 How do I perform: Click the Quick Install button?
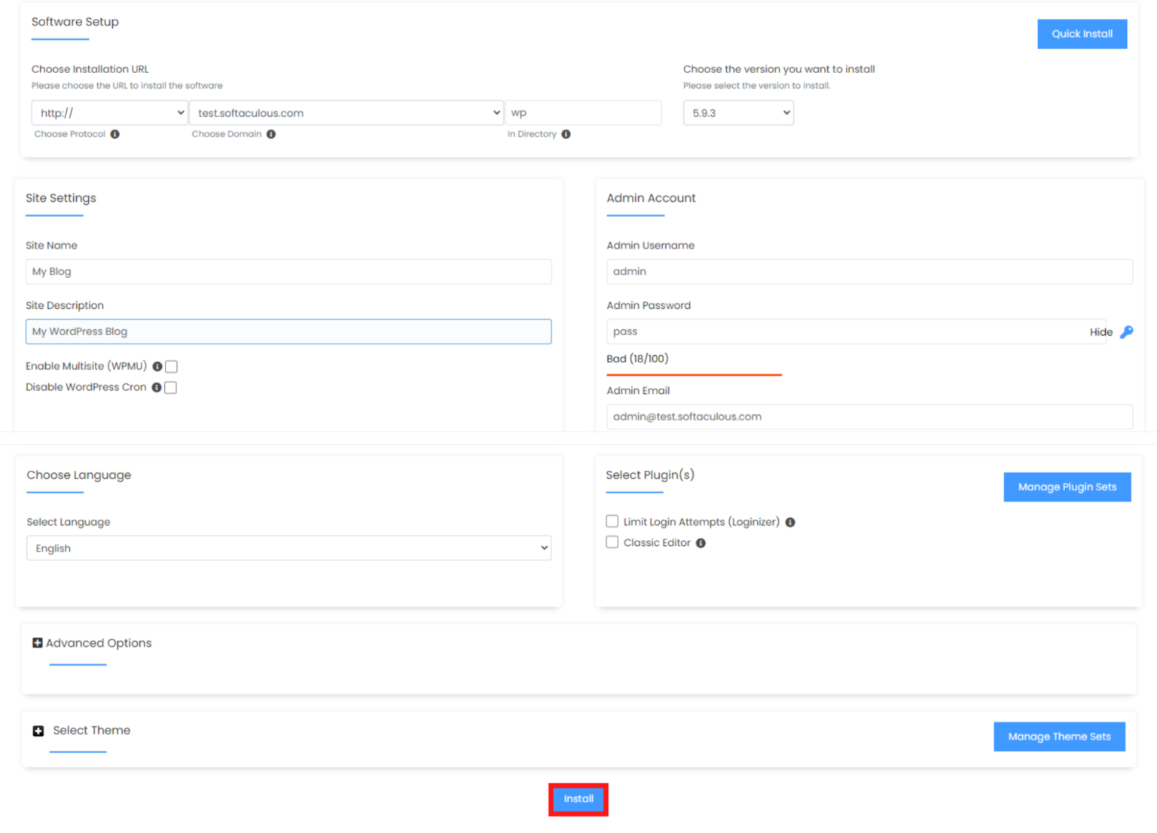tap(1082, 33)
